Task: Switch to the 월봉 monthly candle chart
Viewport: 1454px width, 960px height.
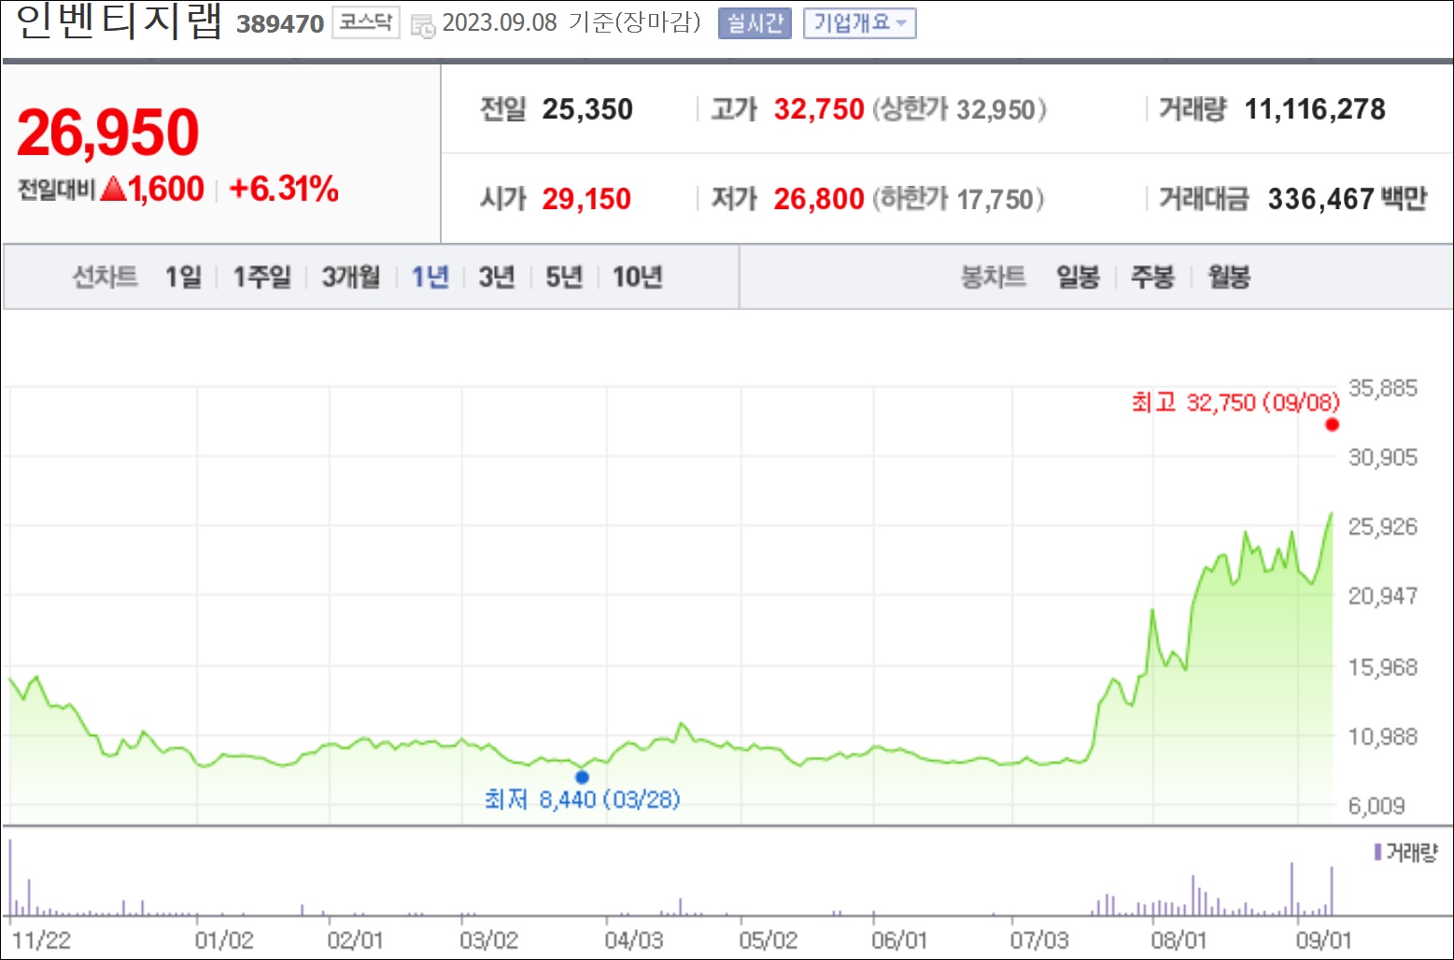Action: point(1229,276)
